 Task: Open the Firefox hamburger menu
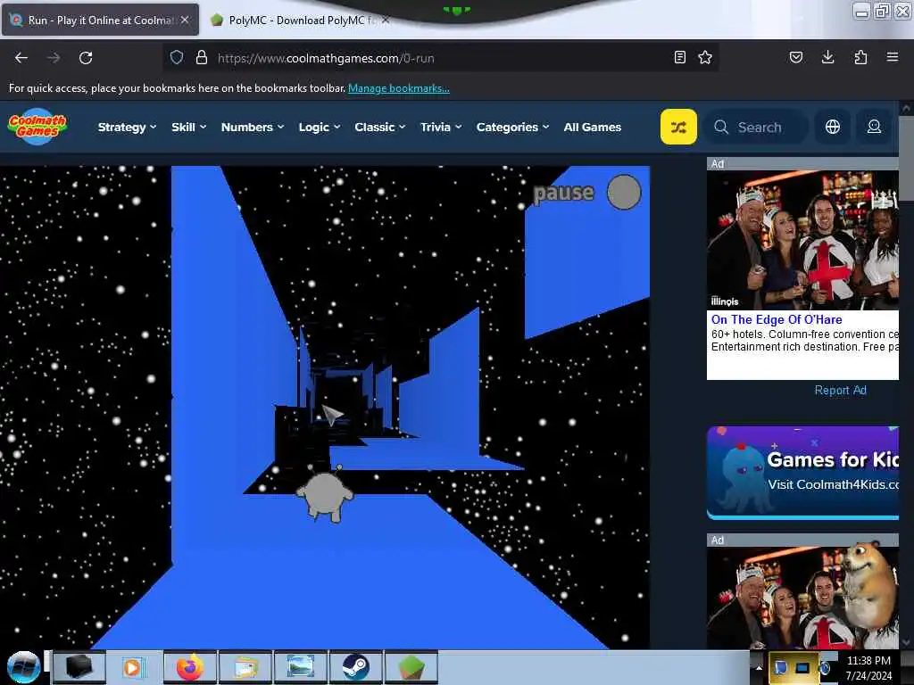coord(893,57)
